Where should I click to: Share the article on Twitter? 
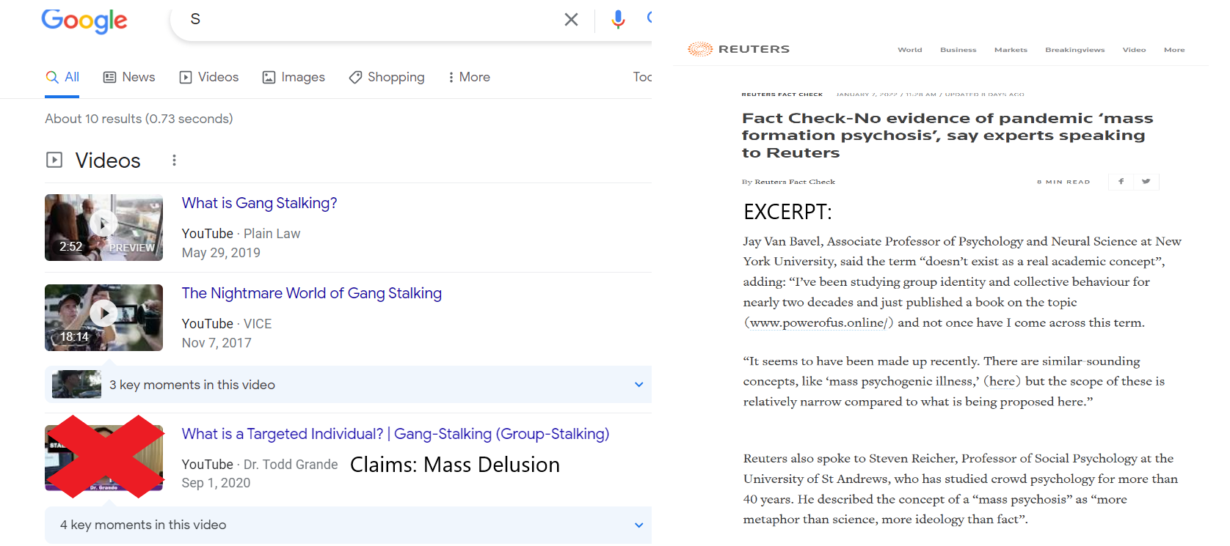coord(1146,181)
